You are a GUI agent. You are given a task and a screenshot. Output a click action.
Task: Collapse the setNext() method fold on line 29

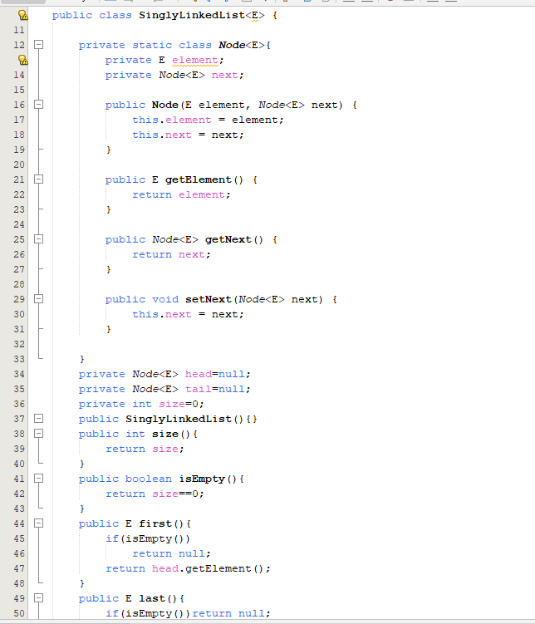pos(38,299)
